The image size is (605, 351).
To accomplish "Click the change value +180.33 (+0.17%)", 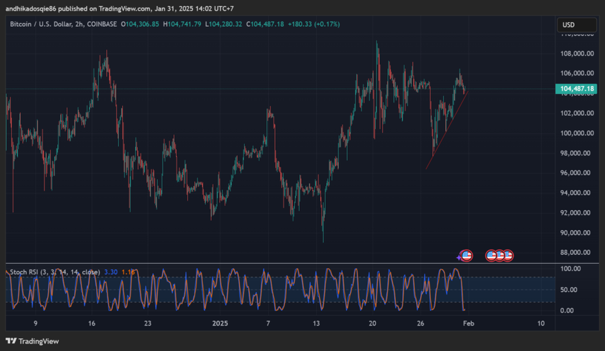I will pyautogui.click(x=314, y=24).
